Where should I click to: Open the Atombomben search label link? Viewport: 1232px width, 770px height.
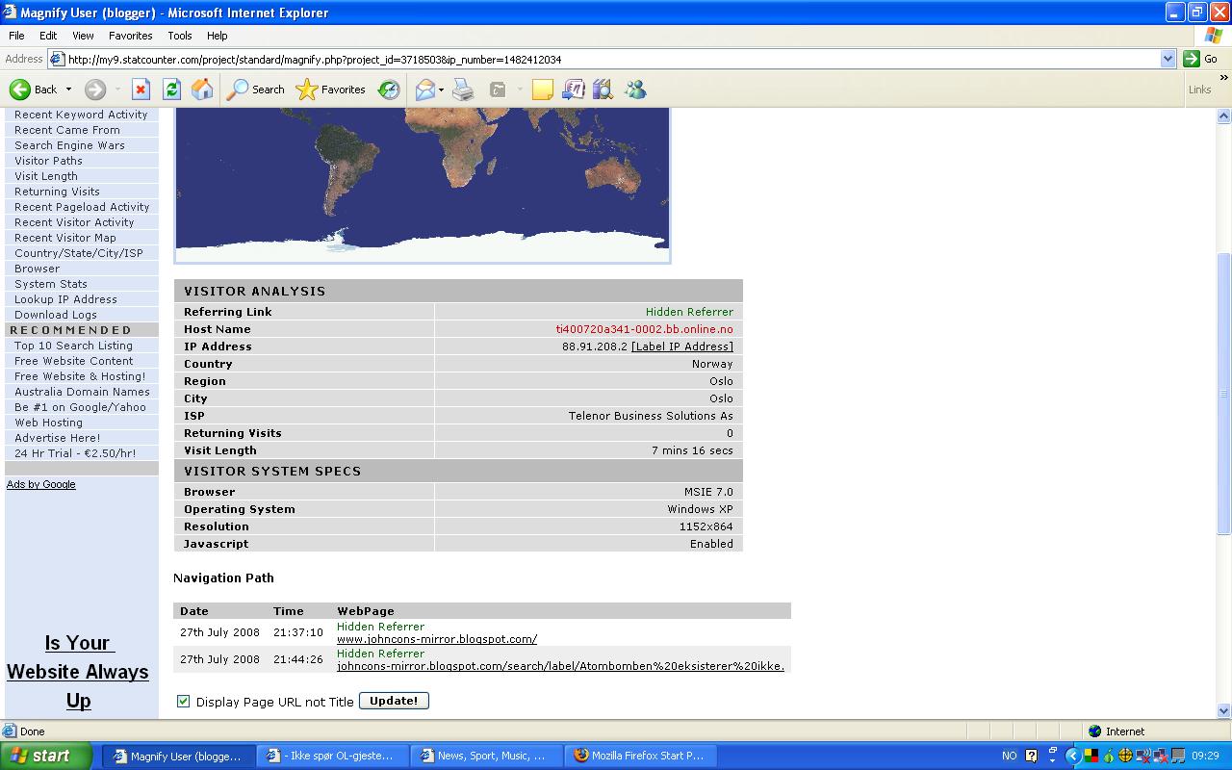pyautogui.click(x=560, y=666)
